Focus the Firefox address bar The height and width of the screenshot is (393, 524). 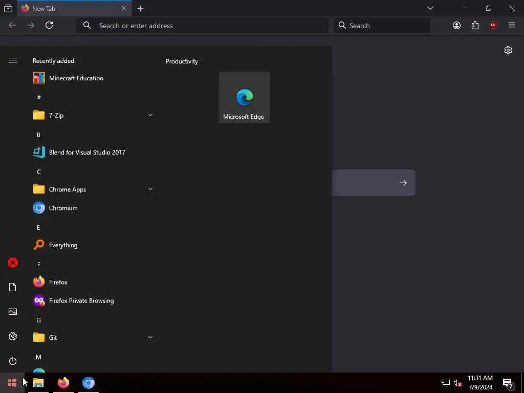click(202, 26)
